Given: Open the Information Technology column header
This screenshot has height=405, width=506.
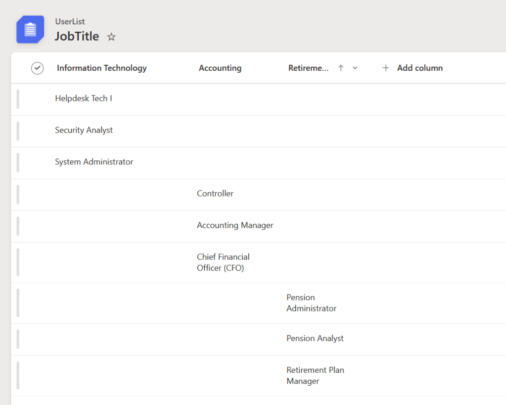Looking at the screenshot, I should click(102, 68).
